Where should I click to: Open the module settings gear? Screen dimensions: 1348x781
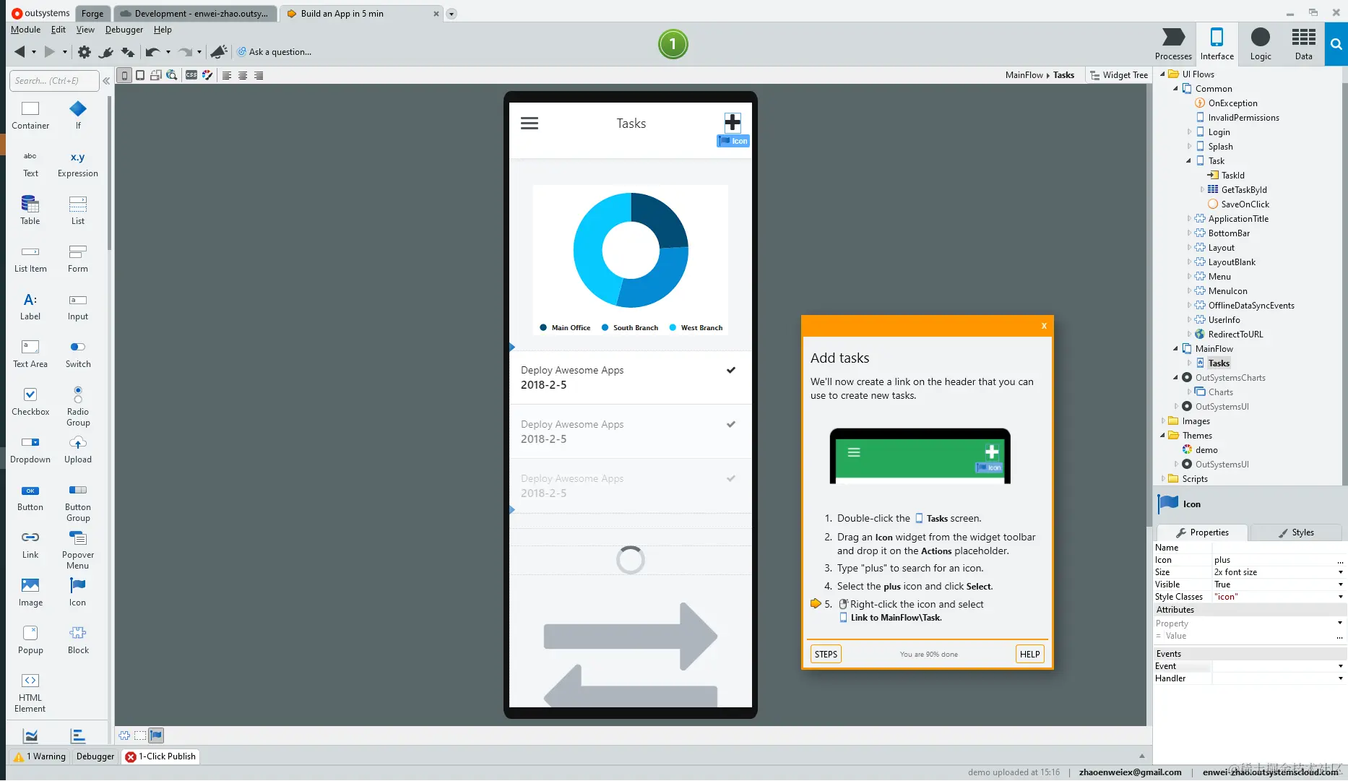(x=85, y=52)
